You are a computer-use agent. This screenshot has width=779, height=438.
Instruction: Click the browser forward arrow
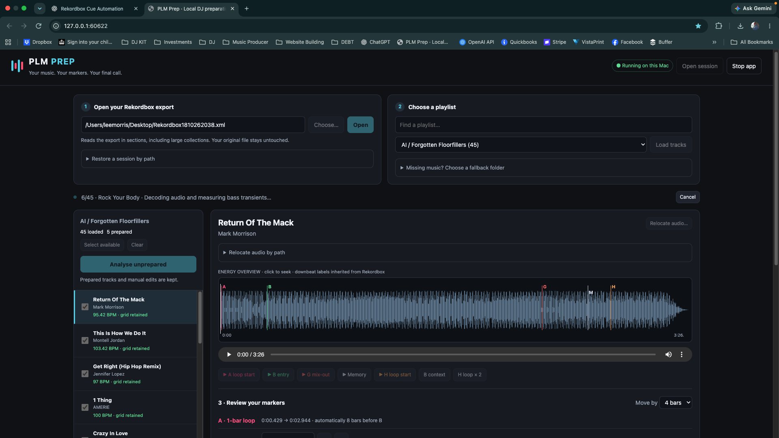pyautogui.click(x=24, y=26)
